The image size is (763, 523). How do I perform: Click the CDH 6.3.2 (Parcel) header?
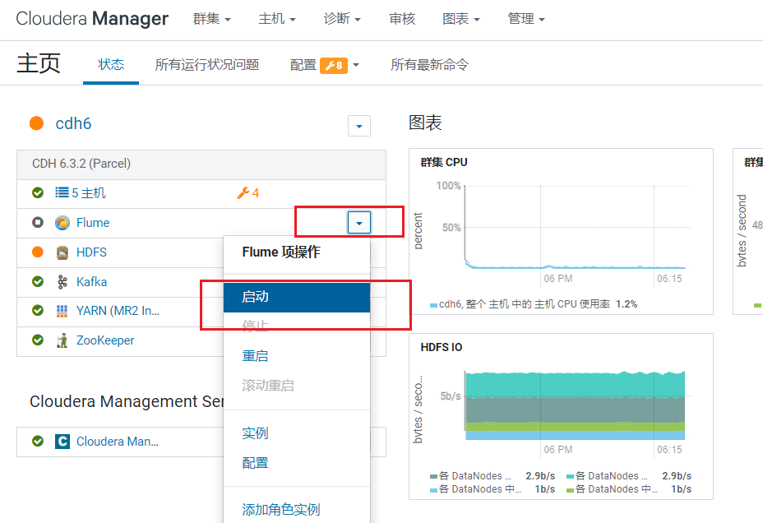[201, 164]
